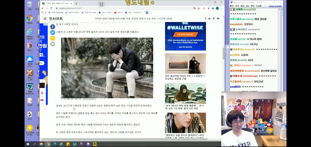Image resolution: width=311 pixels, height=147 pixels.
Task: Open Chrome three-dot menu
Action: (222, 8)
